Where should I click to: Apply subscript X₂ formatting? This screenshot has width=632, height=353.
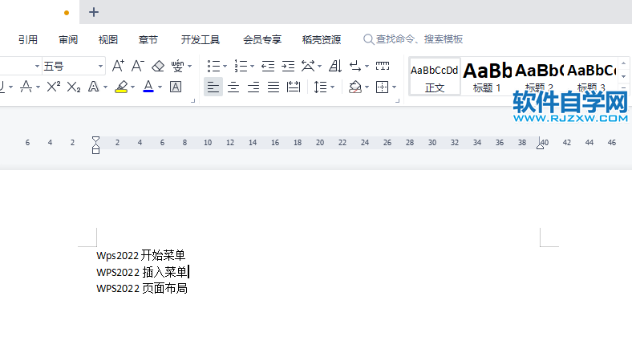click(x=73, y=87)
